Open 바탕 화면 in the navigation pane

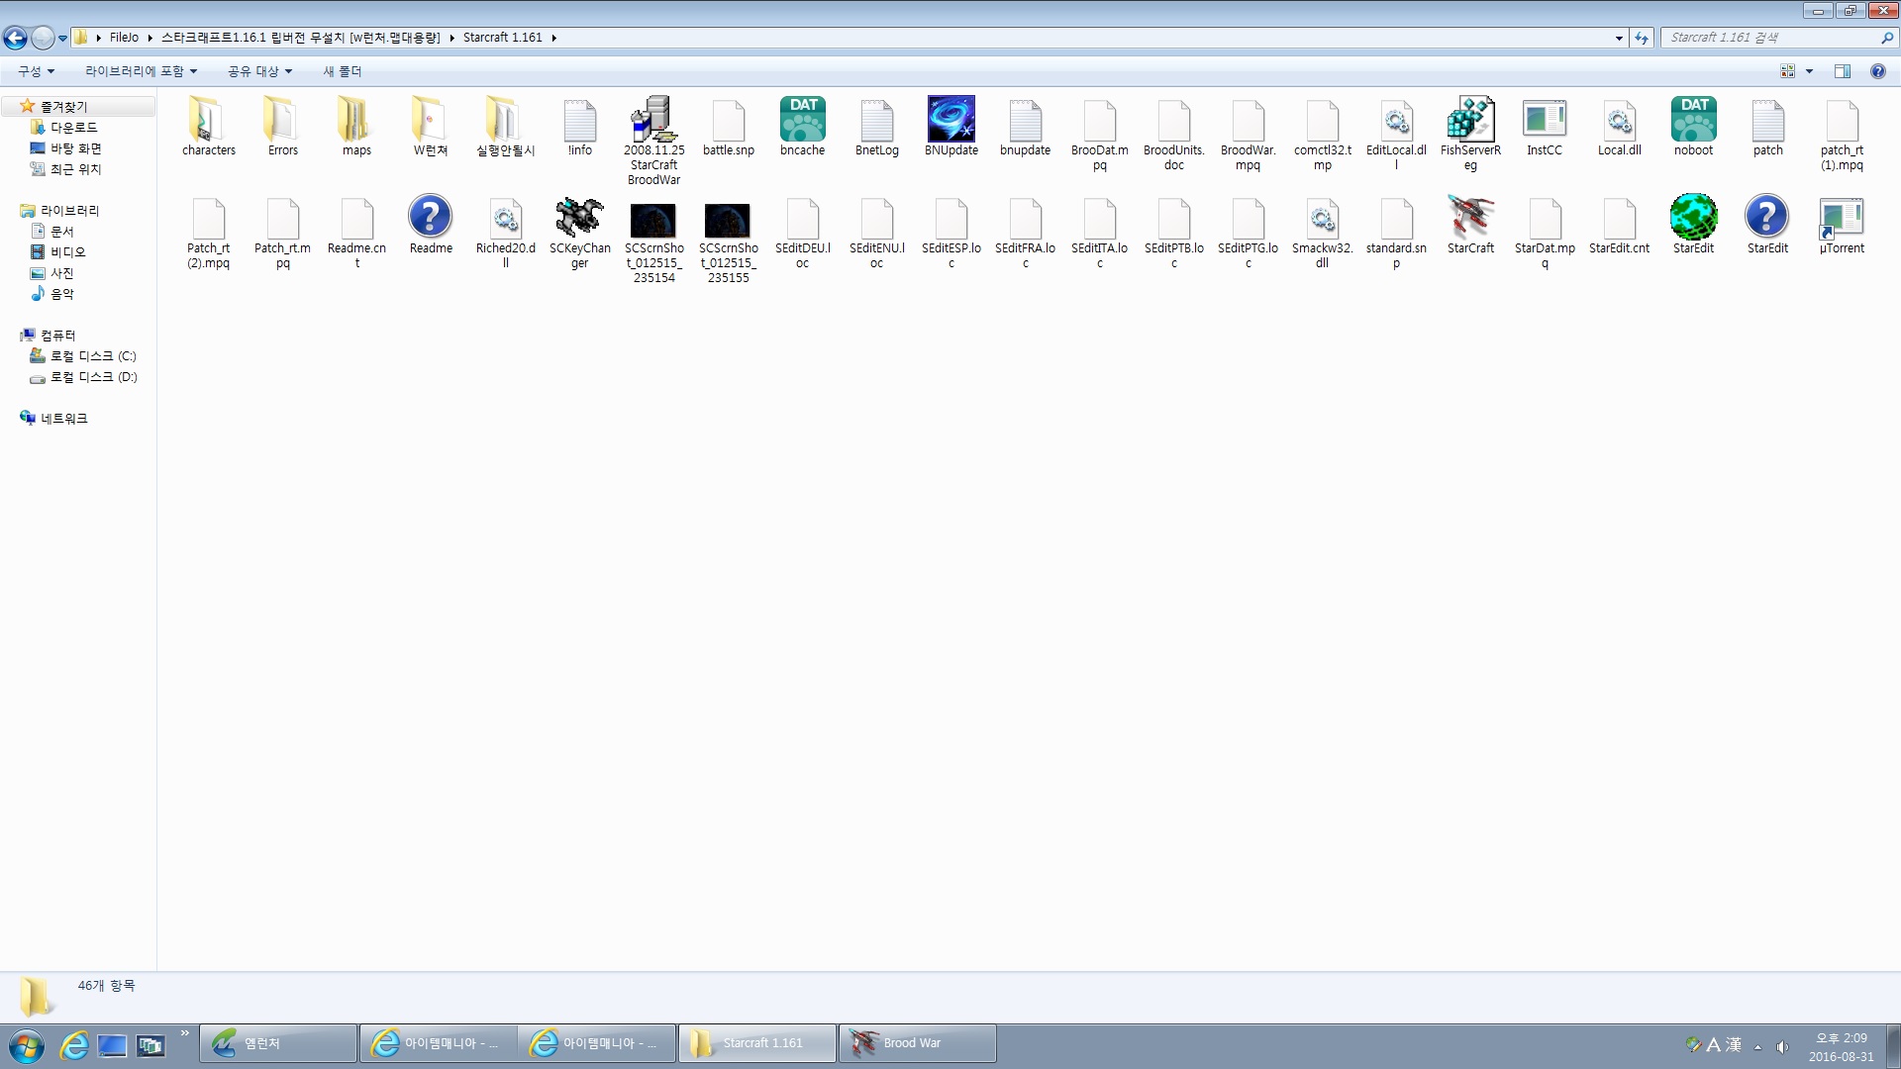(x=75, y=148)
